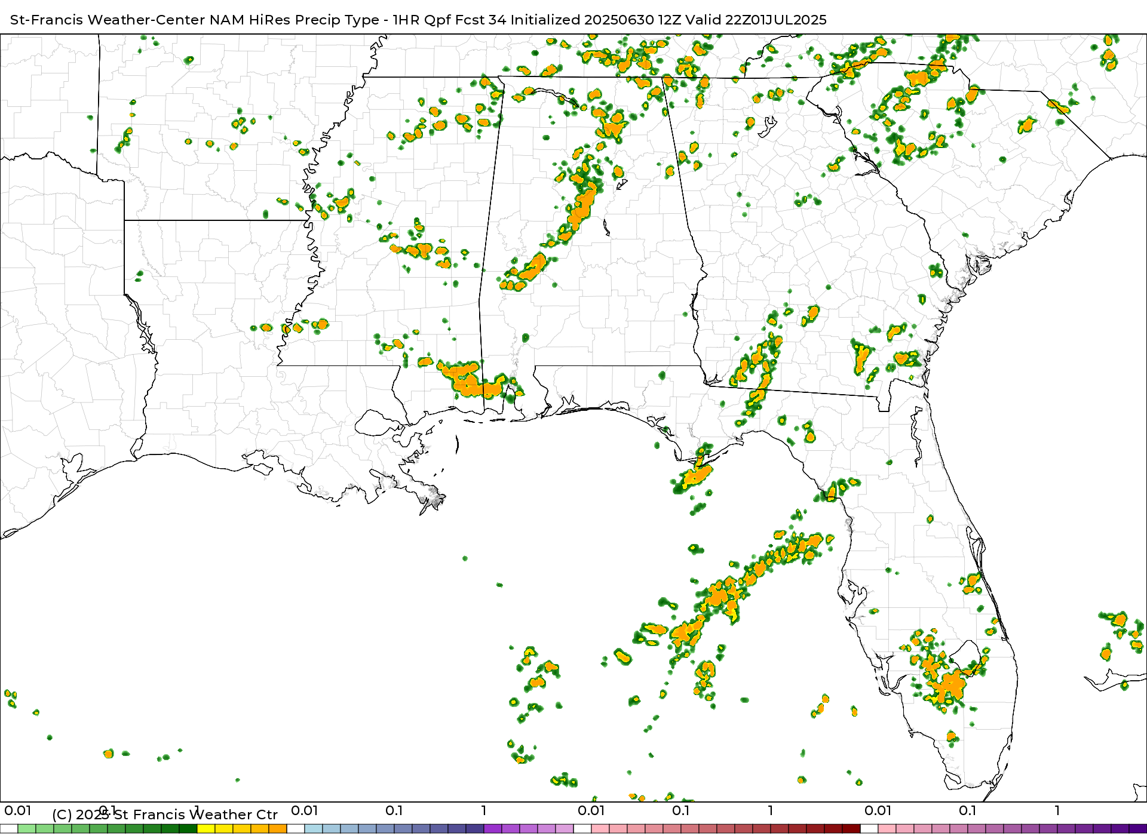The width and height of the screenshot is (1147, 836).
Task: Click the 0.01 label above the rightmost pink-purple scale
Action: tap(878, 810)
